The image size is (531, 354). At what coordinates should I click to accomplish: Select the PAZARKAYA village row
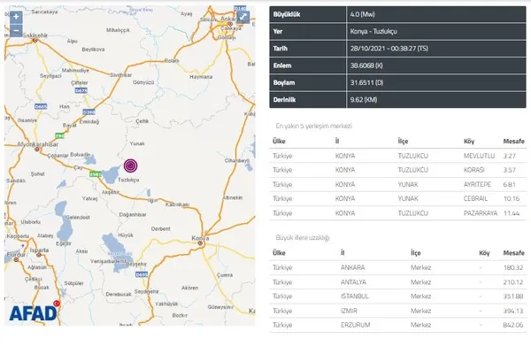click(x=397, y=213)
